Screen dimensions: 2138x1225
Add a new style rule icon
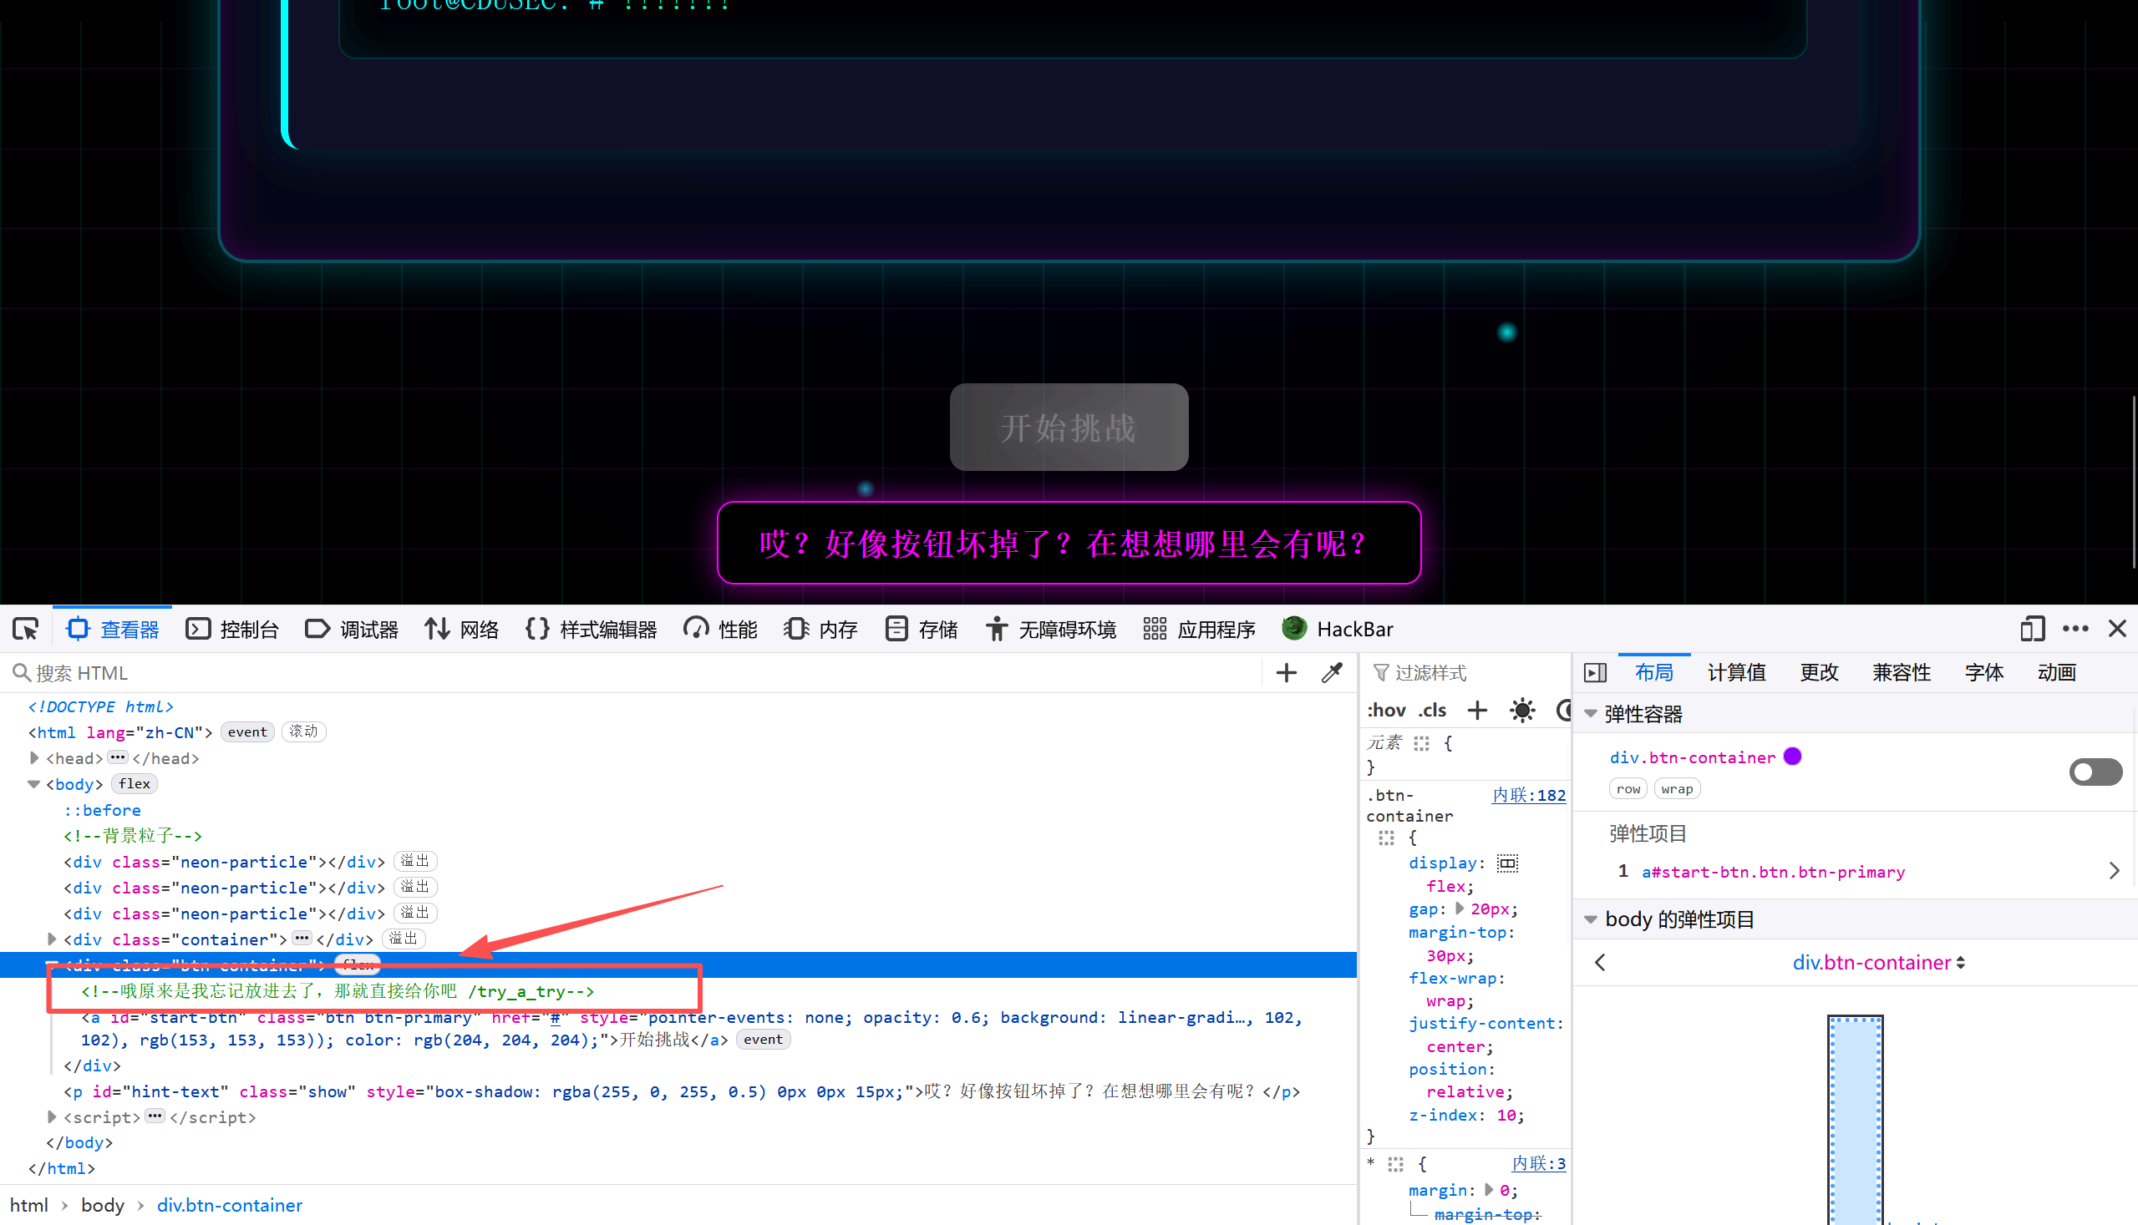(x=1477, y=711)
